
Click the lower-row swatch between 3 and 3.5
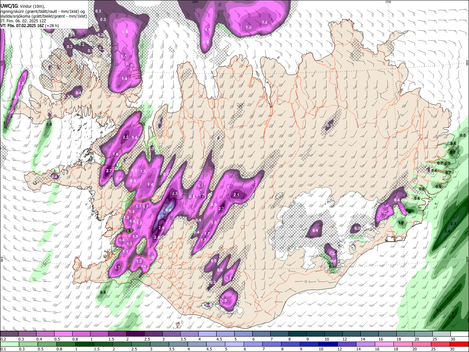click(159, 344)
